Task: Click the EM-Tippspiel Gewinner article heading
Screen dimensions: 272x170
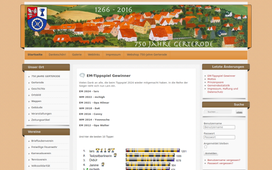Action: 109,76
